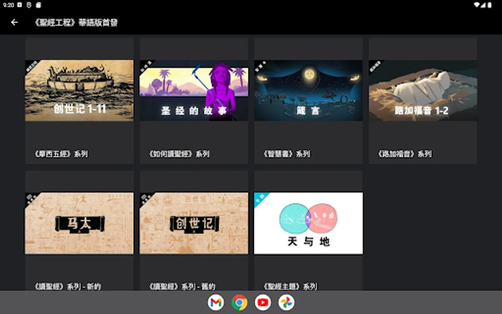Open the Gmail app in dock

(216, 302)
